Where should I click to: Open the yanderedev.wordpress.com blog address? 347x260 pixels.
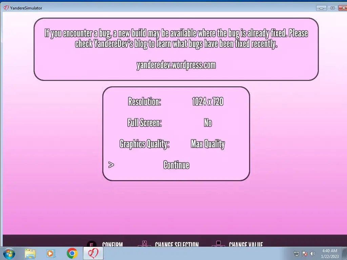176,65
